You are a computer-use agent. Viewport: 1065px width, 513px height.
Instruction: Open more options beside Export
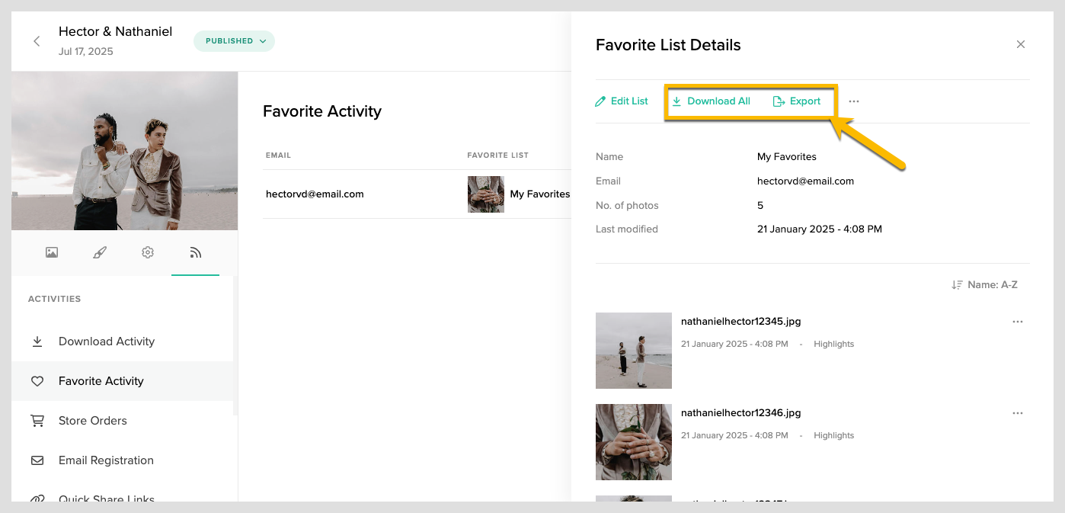(854, 101)
